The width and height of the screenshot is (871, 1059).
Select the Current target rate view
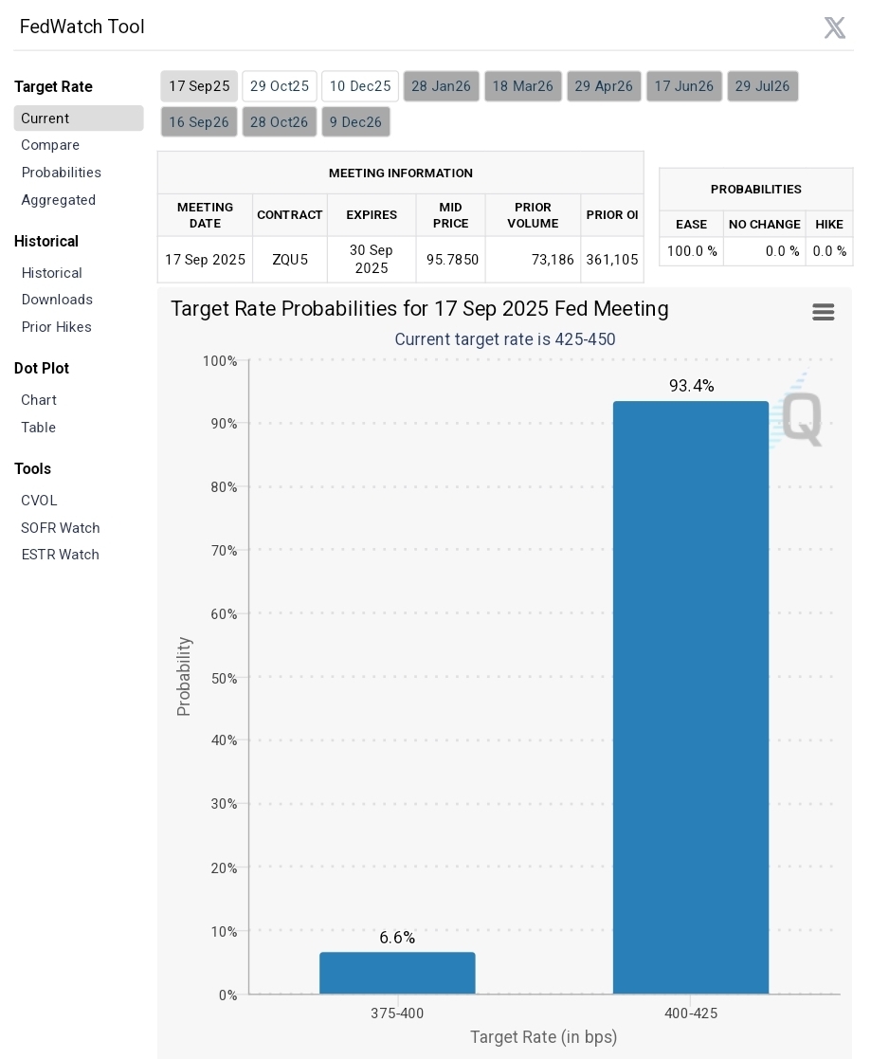tap(79, 119)
